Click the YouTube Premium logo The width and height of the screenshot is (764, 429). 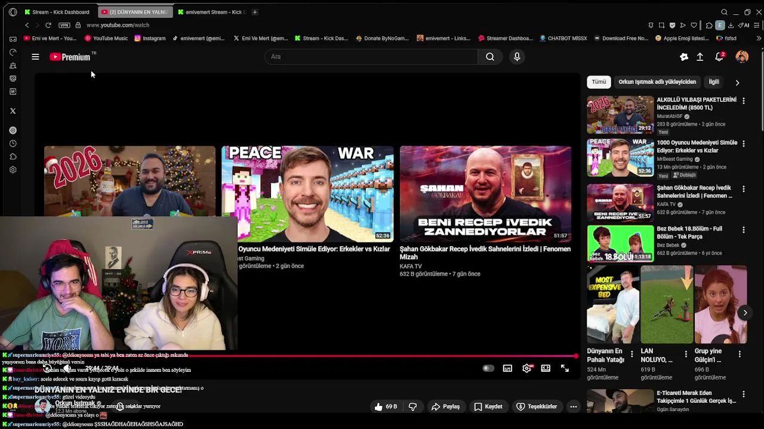pyautogui.click(x=70, y=57)
